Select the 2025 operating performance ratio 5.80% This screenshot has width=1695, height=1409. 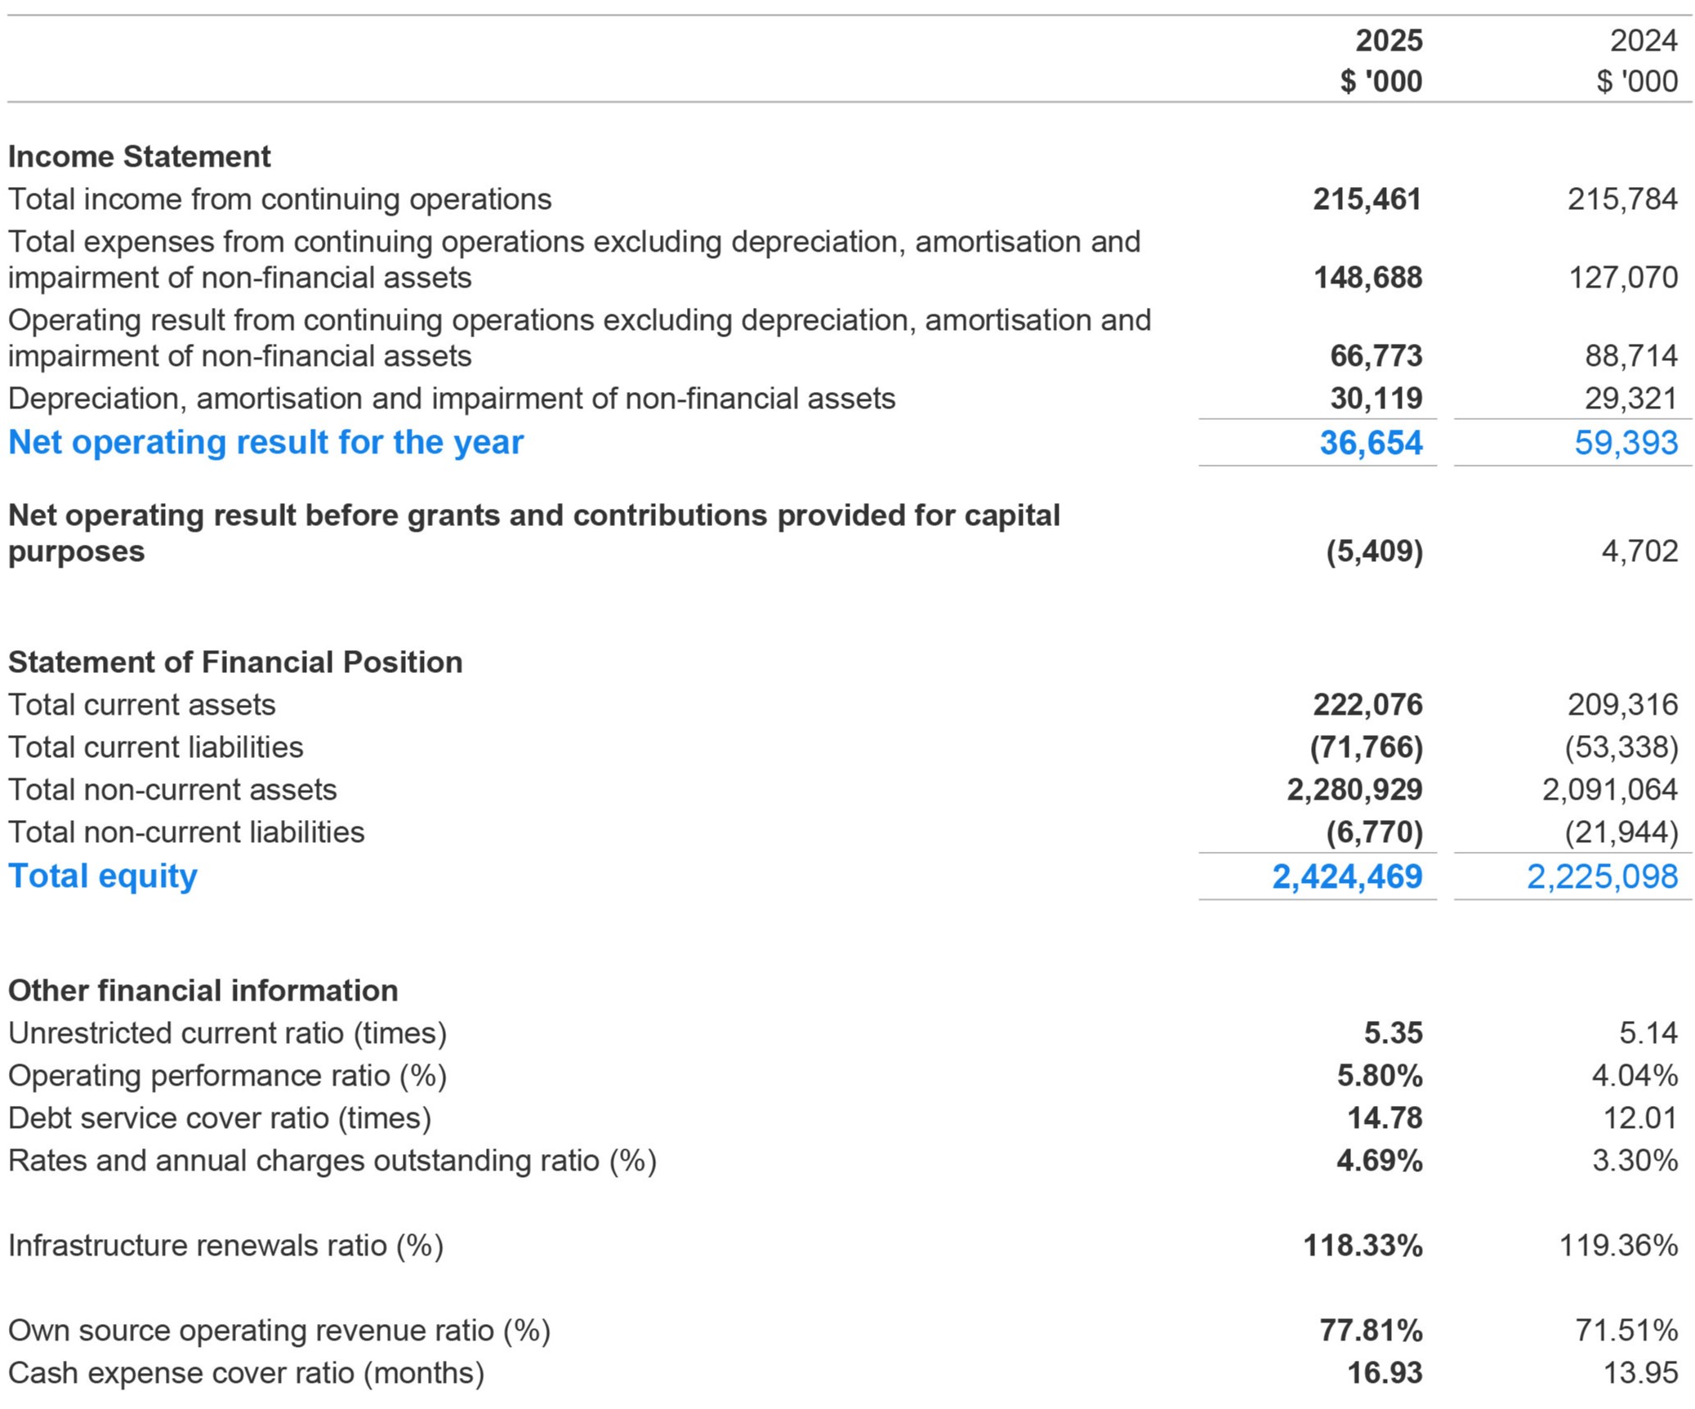(x=1379, y=1075)
